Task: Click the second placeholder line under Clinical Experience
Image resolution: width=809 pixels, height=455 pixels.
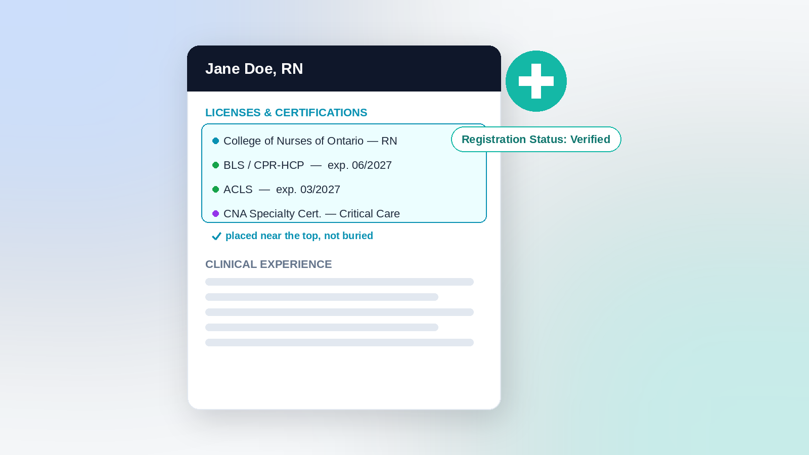Action: (322, 297)
